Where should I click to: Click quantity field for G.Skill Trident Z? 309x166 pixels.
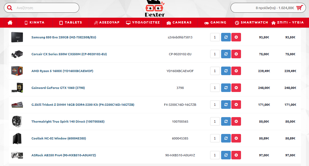[x=215, y=105]
